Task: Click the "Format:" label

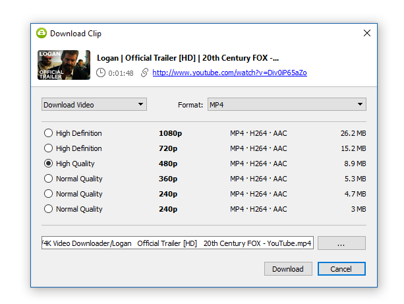Action: (x=190, y=105)
